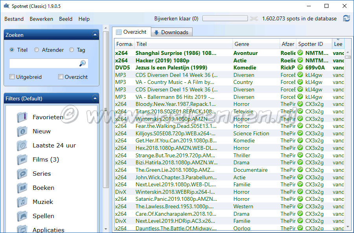Sort by the Afzender column header
The image size is (354, 233).
(288, 44)
